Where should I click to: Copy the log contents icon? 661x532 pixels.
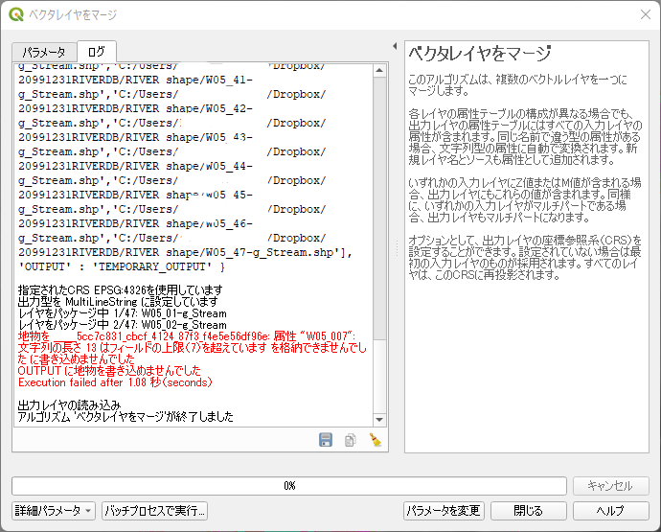coord(351,440)
